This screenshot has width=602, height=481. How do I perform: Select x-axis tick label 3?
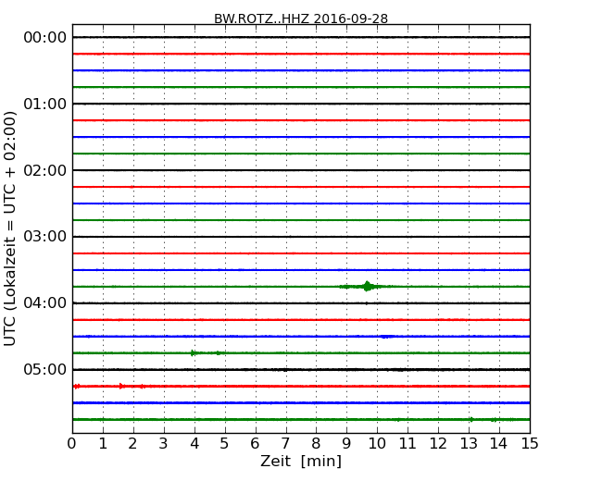pos(164,444)
